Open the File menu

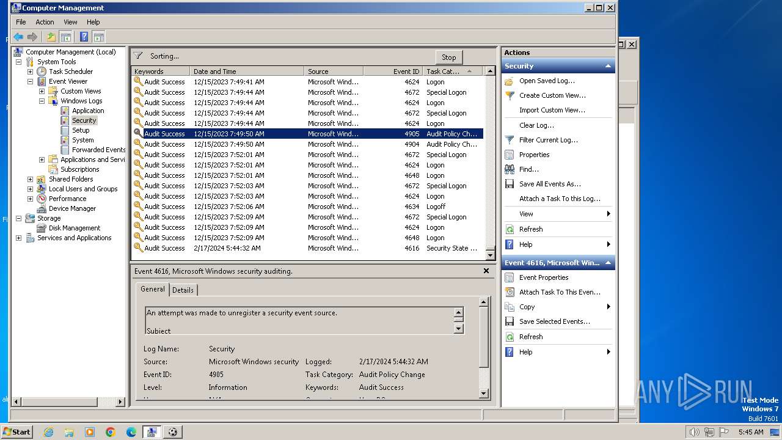coord(21,21)
